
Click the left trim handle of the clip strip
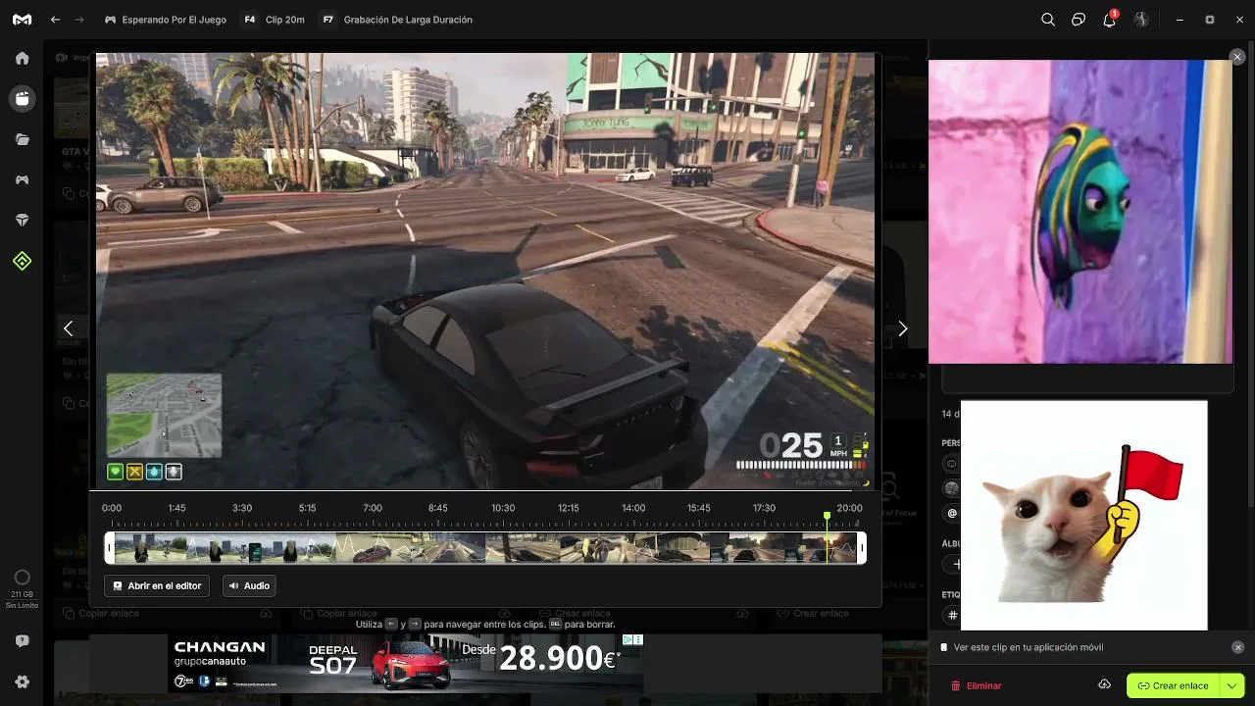[110, 547]
